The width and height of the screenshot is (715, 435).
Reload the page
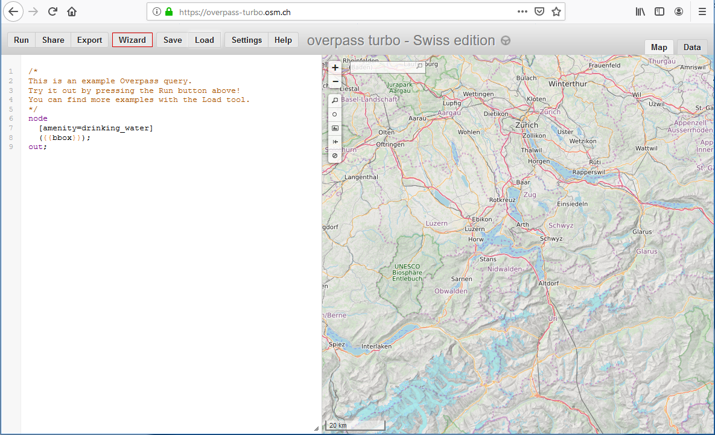(52, 11)
